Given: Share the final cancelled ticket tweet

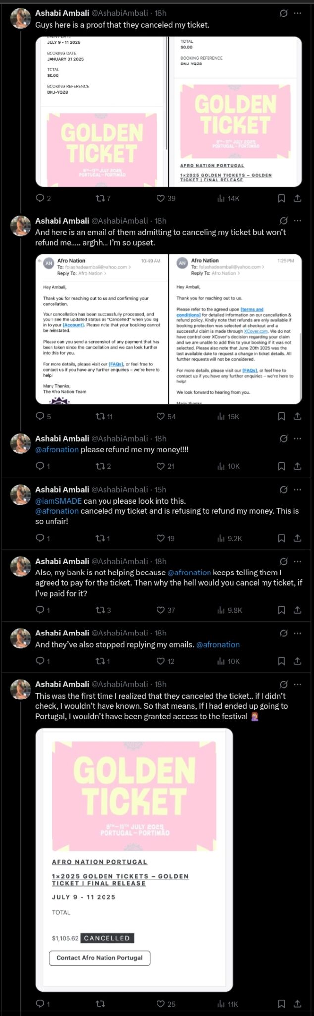Looking at the screenshot, I should pos(297,1004).
